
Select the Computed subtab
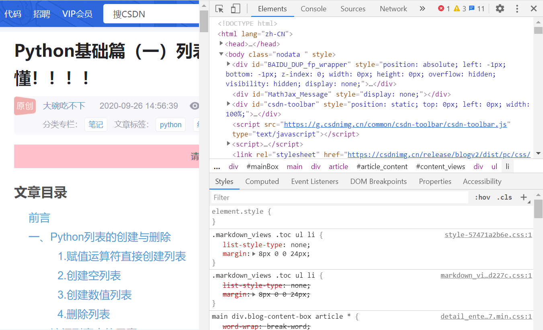coord(262,181)
